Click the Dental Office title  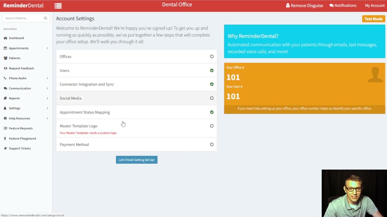click(x=177, y=5)
